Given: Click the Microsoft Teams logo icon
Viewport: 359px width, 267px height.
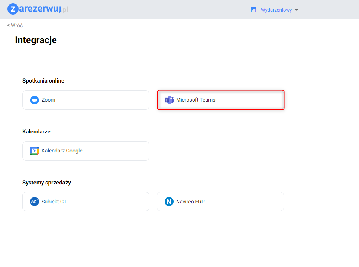Looking at the screenshot, I should click(x=169, y=100).
